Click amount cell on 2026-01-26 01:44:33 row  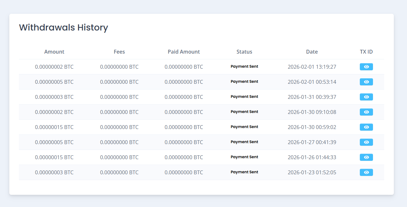click(x=54, y=157)
